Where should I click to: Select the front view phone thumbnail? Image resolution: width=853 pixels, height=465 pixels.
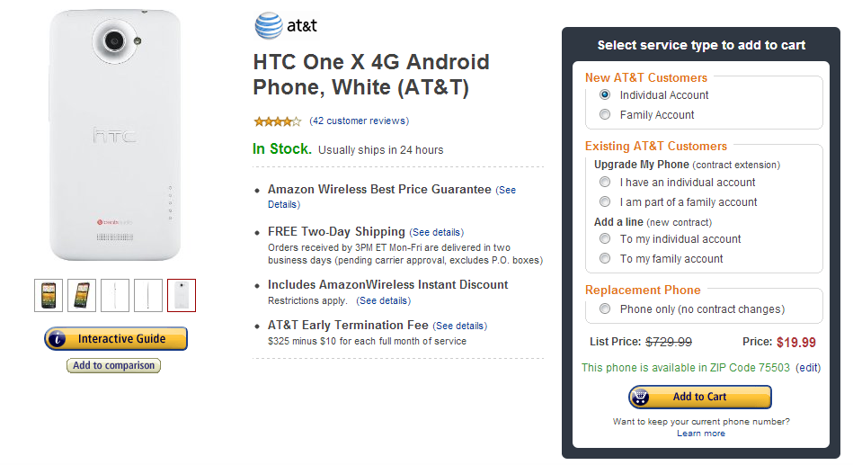tap(49, 295)
